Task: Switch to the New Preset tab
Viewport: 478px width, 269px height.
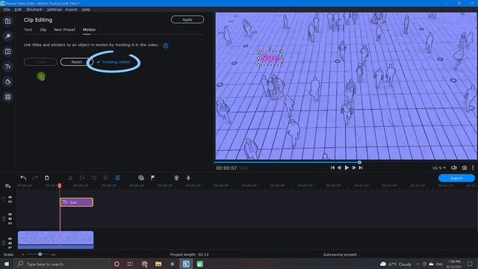Action: coord(64,30)
